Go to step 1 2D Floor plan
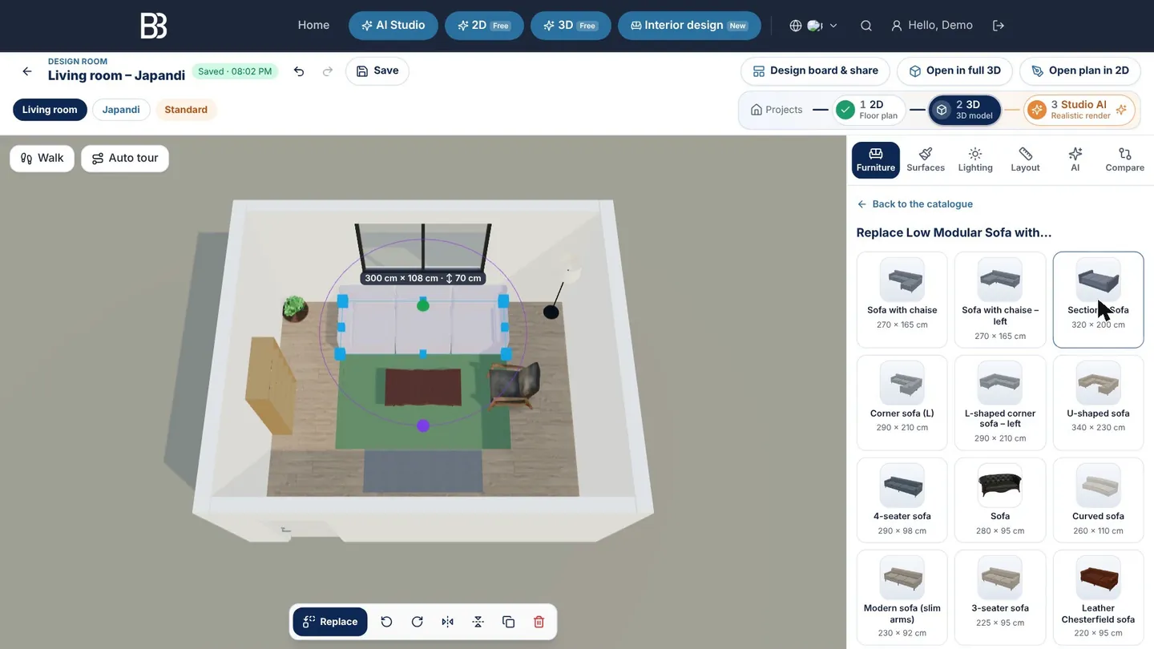 (x=870, y=110)
